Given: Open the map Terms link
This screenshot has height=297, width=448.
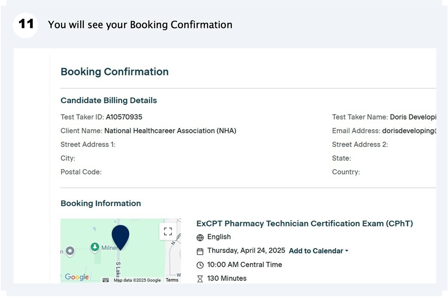Looking at the screenshot, I should pos(172,280).
